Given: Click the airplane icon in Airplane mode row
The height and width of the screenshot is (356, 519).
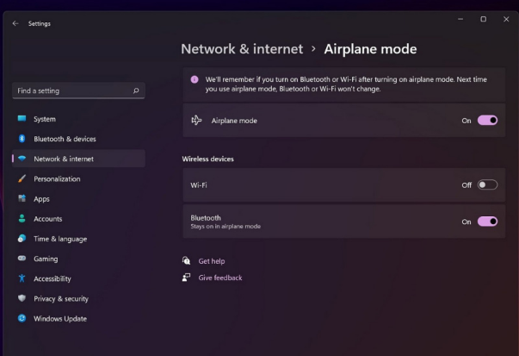Looking at the screenshot, I should pyautogui.click(x=196, y=121).
